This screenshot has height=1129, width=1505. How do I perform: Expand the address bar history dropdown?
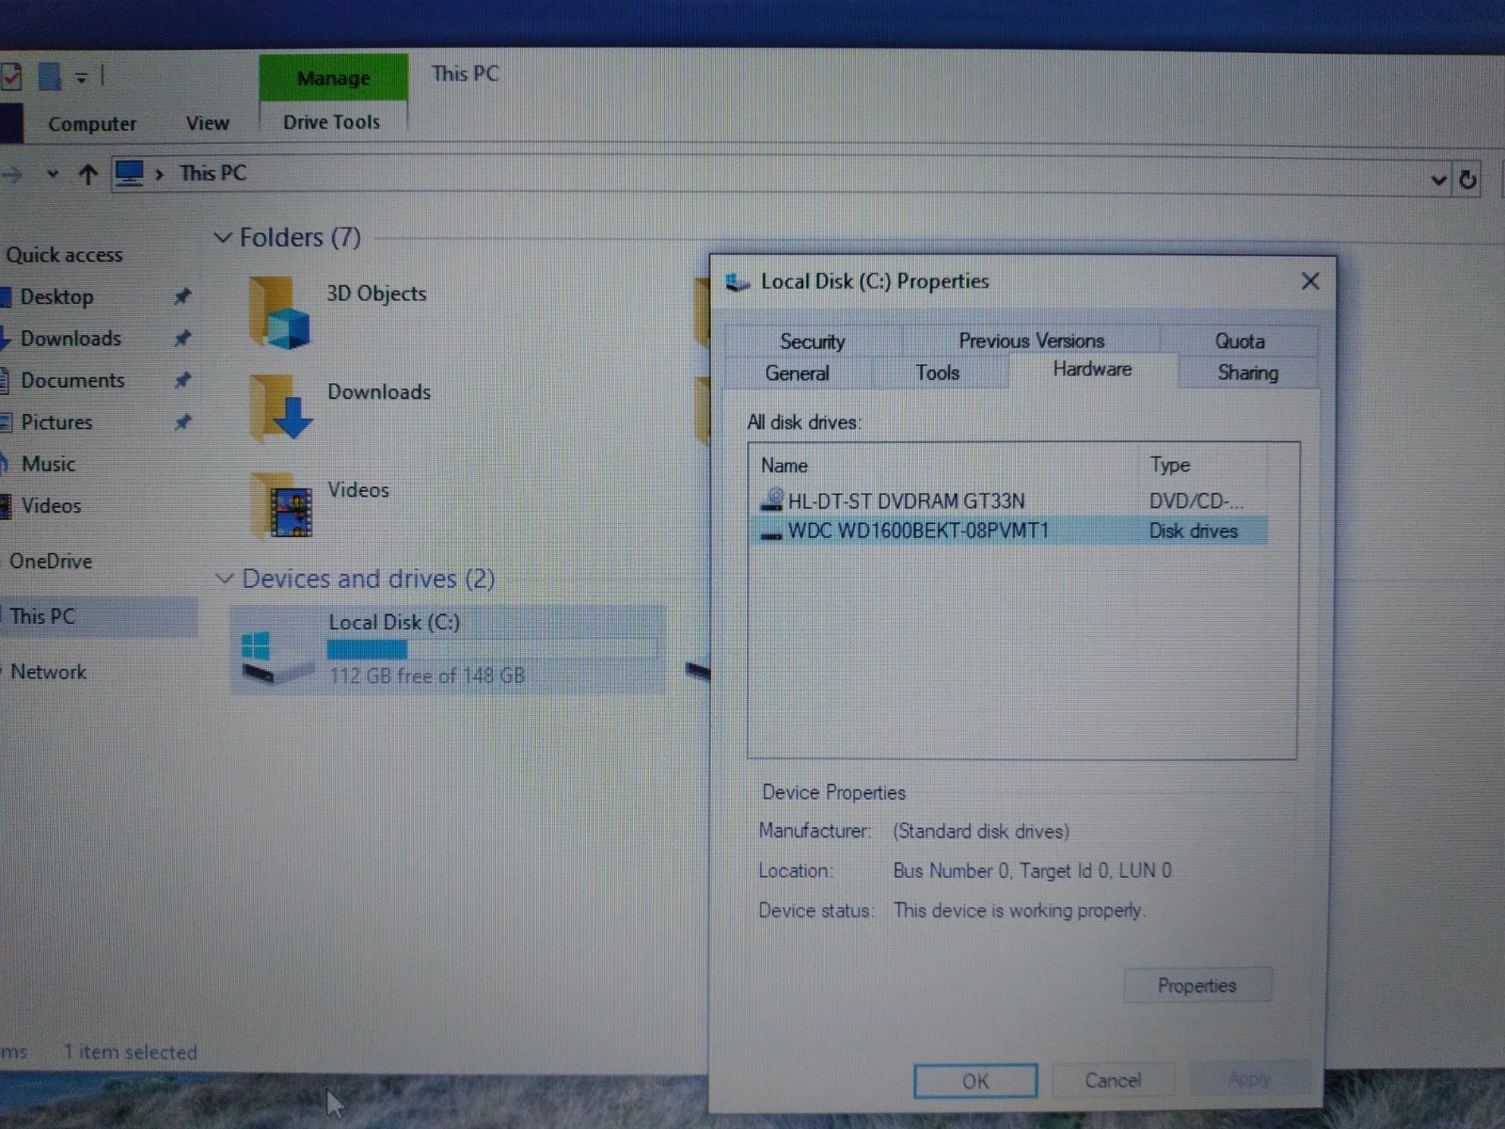[1438, 179]
